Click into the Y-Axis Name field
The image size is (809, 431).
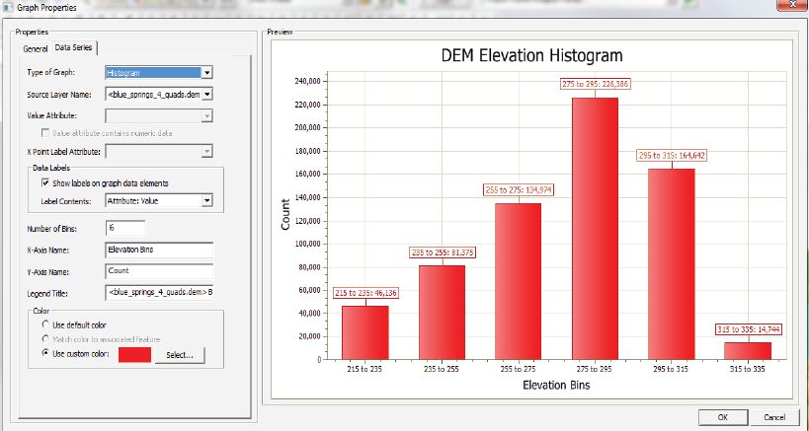(x=158, y=270)
